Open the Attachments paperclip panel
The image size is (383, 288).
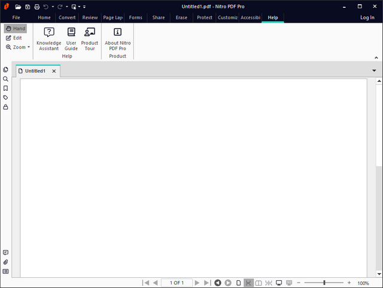[5, 262]
